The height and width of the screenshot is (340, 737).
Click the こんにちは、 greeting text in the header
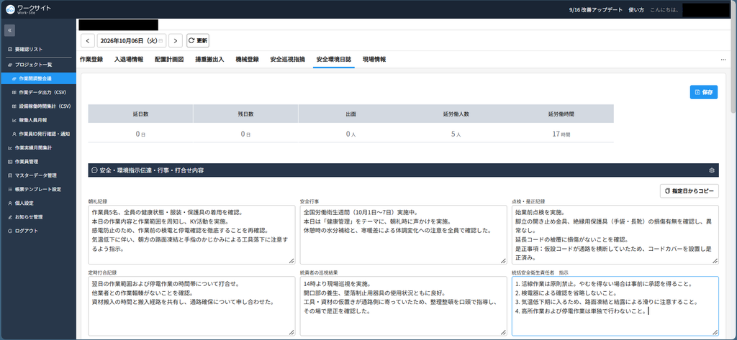coord(664,9)
